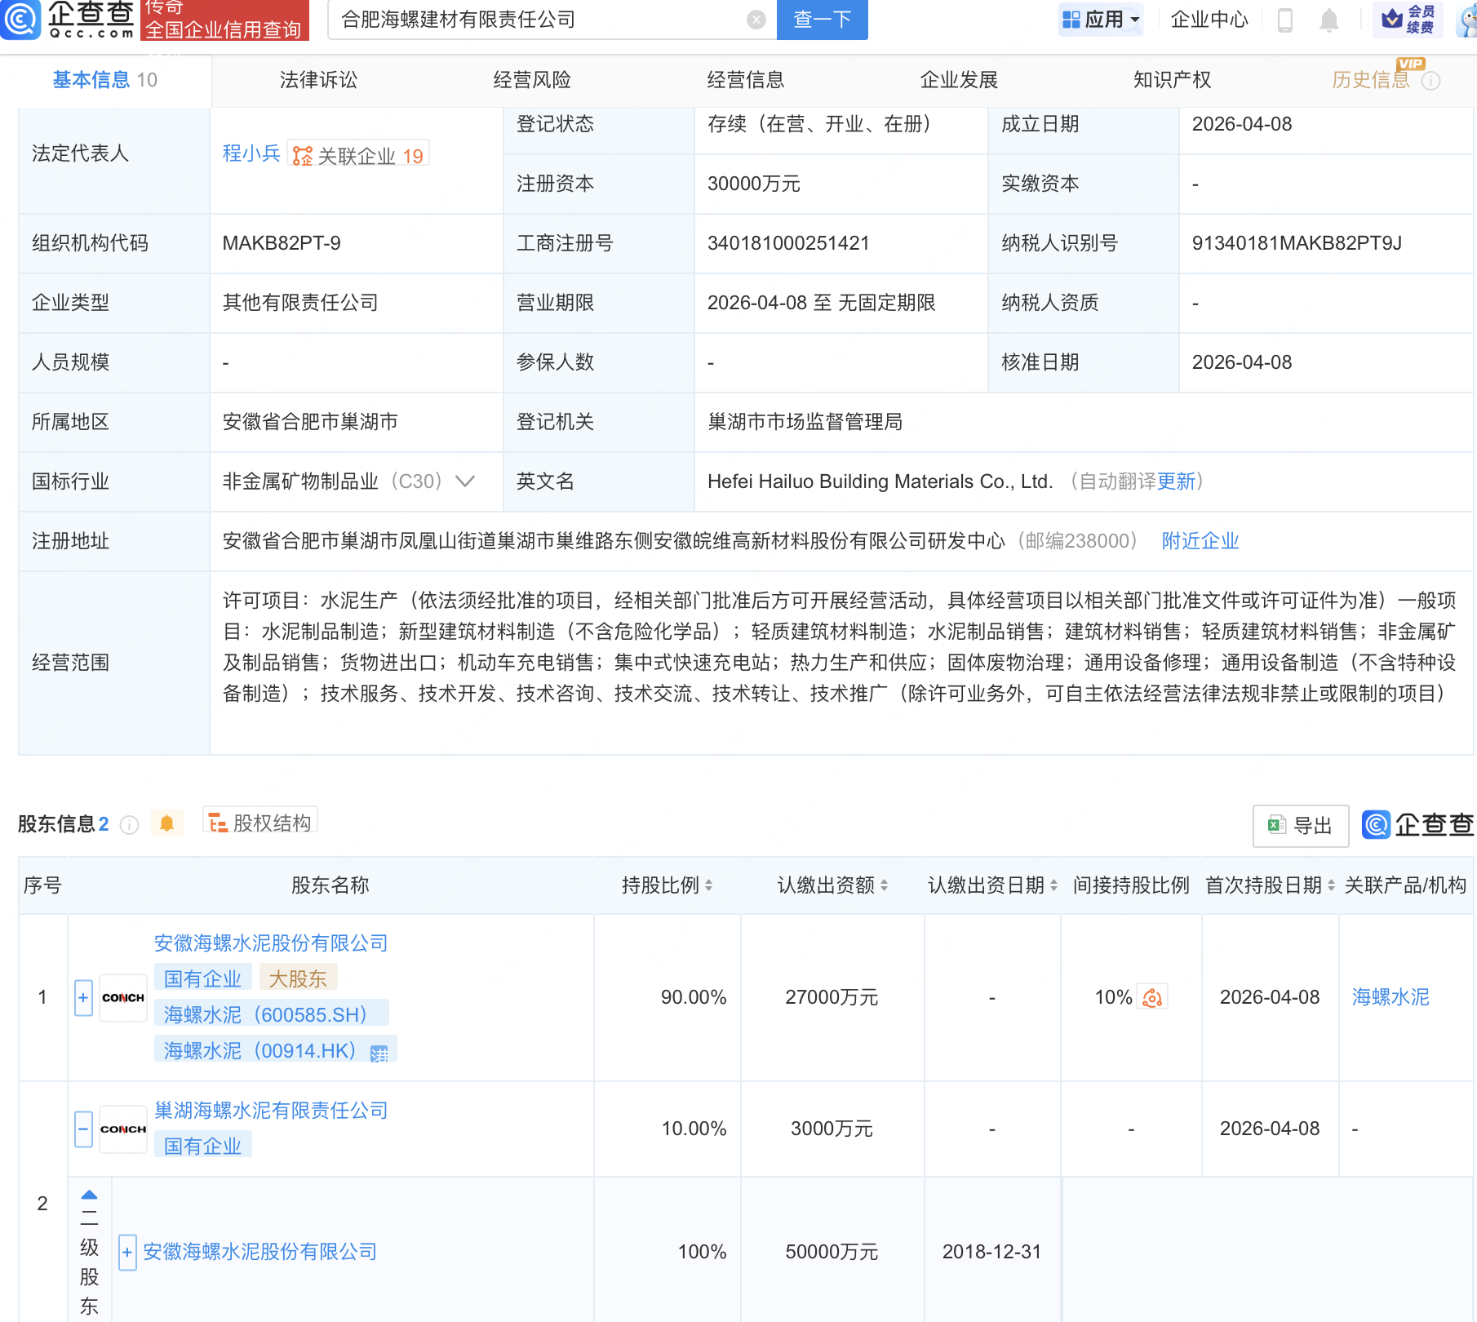
Task: Expand 安徽海螺水泥 shareholder with plus icon
Action: [x=82, y=997]
